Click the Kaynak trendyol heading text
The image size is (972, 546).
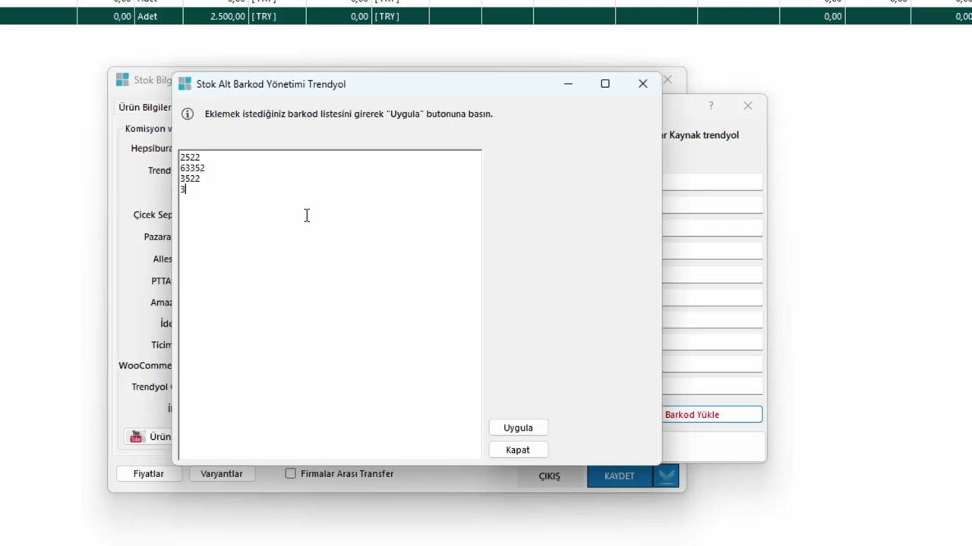(x=704, y=135)
